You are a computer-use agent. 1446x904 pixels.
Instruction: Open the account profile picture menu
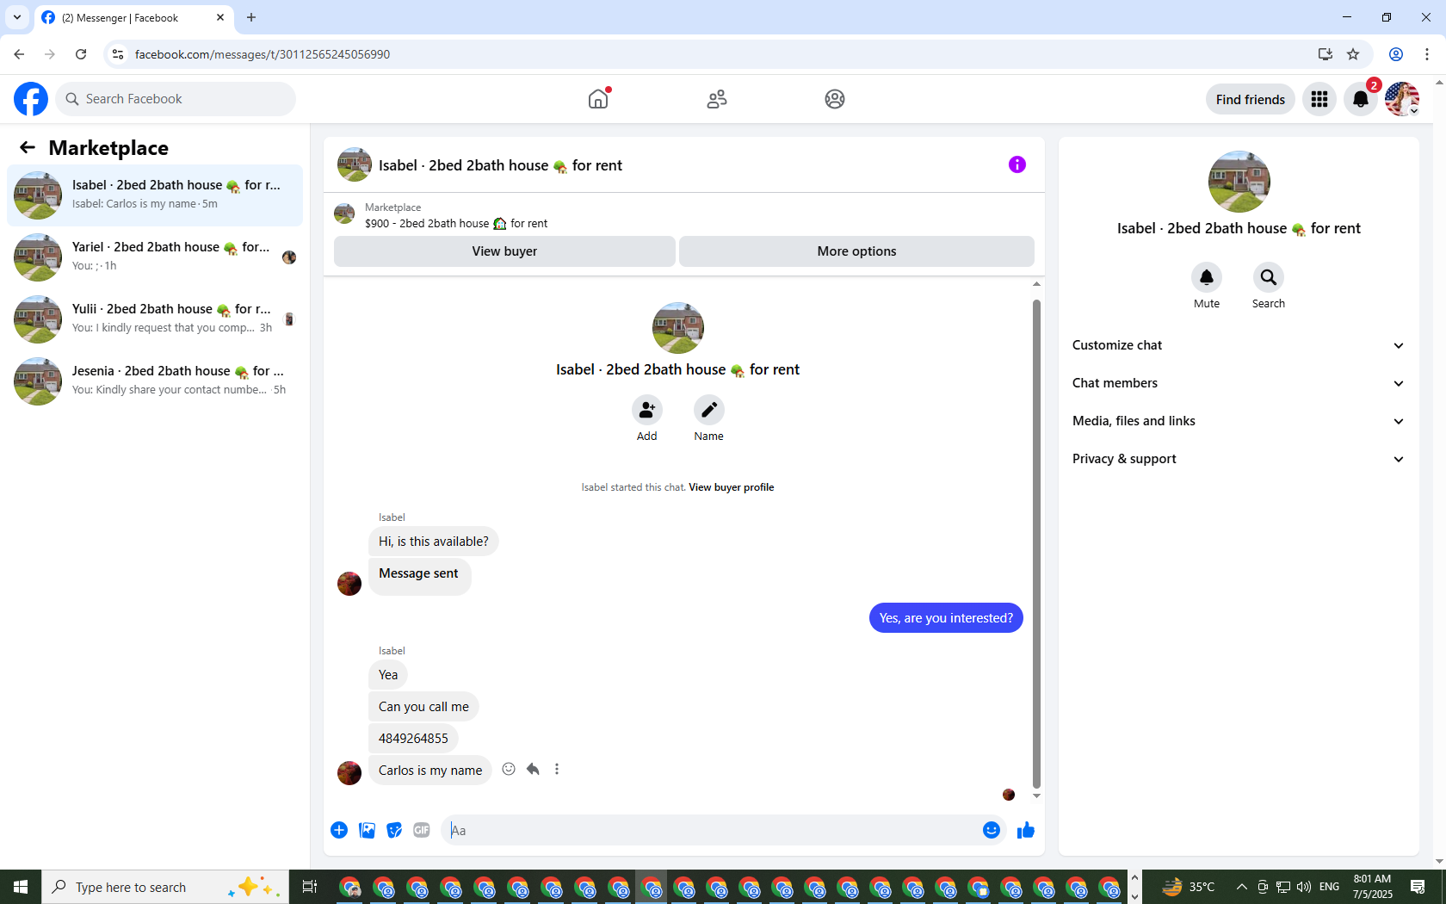[1402, 99]
